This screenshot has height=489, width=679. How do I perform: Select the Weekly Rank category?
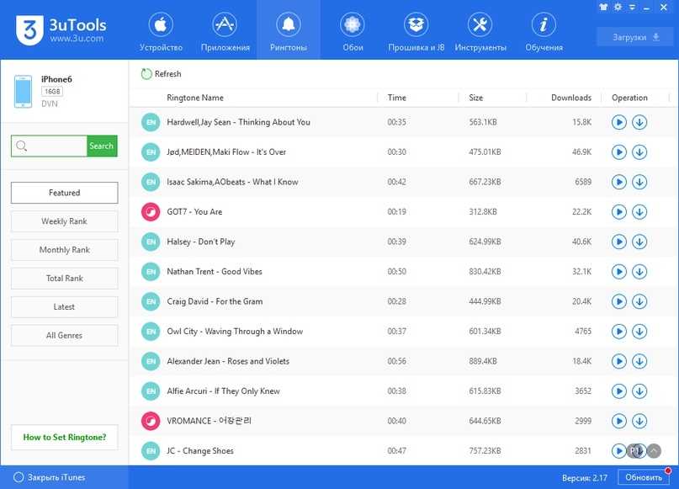(x=64, y=221)
